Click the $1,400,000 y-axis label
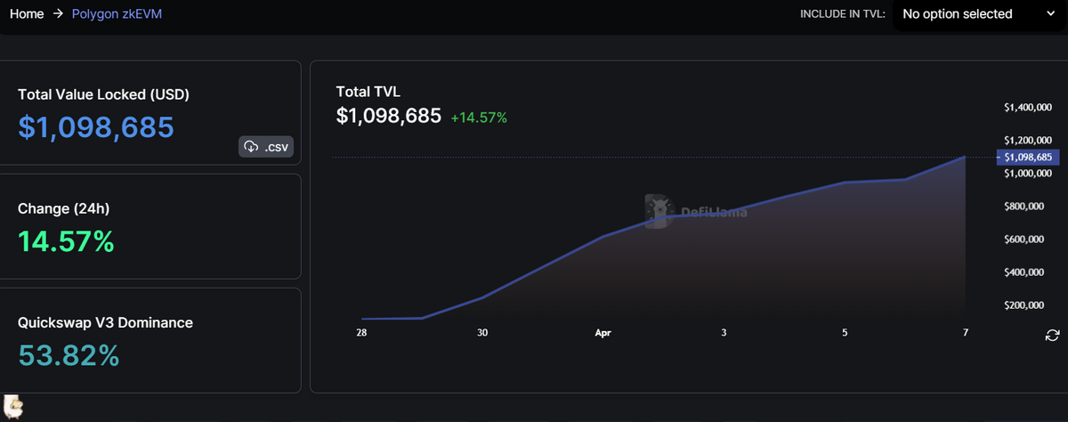 click(x=1028, y=107)
